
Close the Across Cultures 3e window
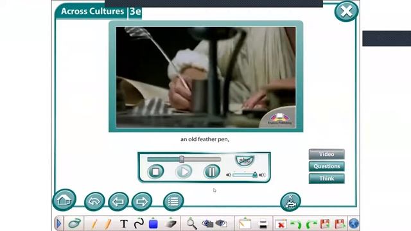click(346, 12)
